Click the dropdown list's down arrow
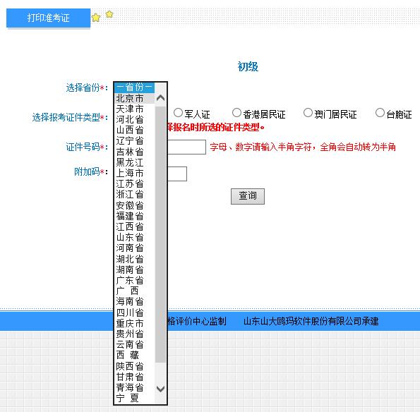The height and width of the screenshot is (412, 420). click(x=160, y=389)
